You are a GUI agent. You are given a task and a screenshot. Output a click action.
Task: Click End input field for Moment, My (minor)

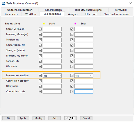[x=84, y=56]
